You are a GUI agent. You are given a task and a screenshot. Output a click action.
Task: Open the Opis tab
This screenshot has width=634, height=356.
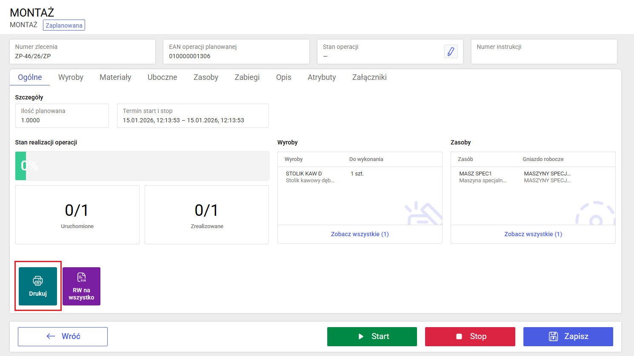click(x=284, y=77)
